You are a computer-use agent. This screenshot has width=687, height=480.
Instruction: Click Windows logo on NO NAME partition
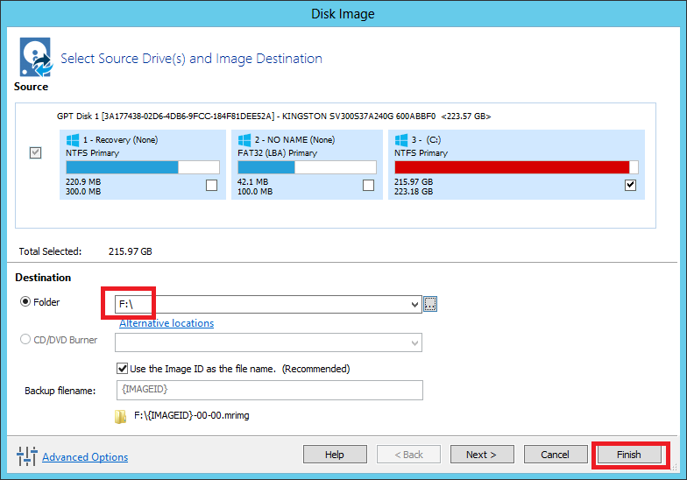(x=244, y=140)
